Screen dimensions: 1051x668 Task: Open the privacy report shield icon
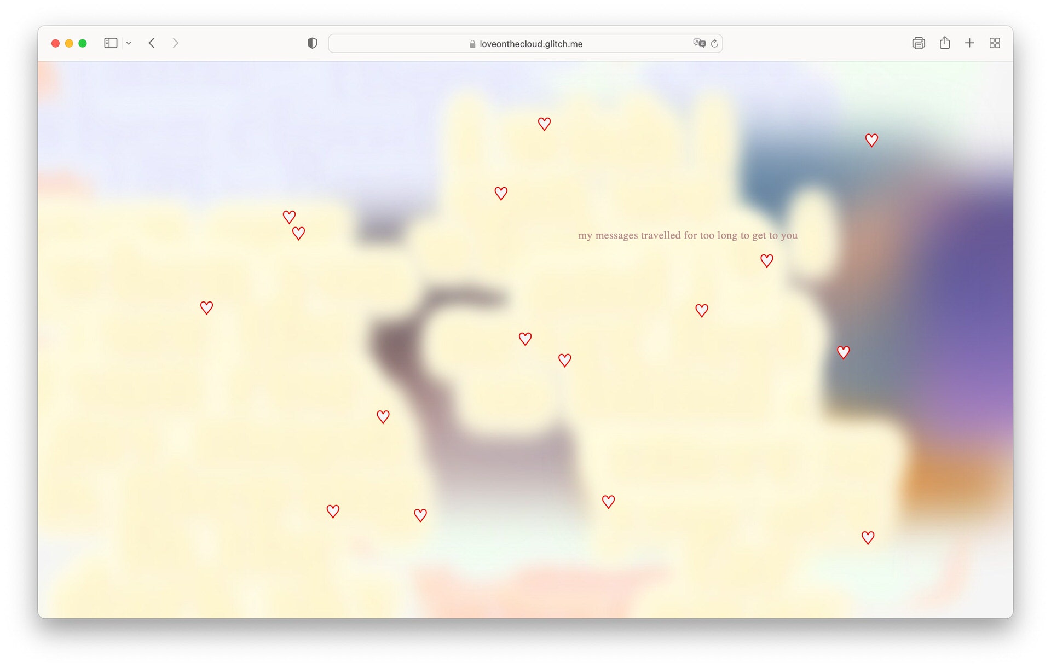(312, 43)
